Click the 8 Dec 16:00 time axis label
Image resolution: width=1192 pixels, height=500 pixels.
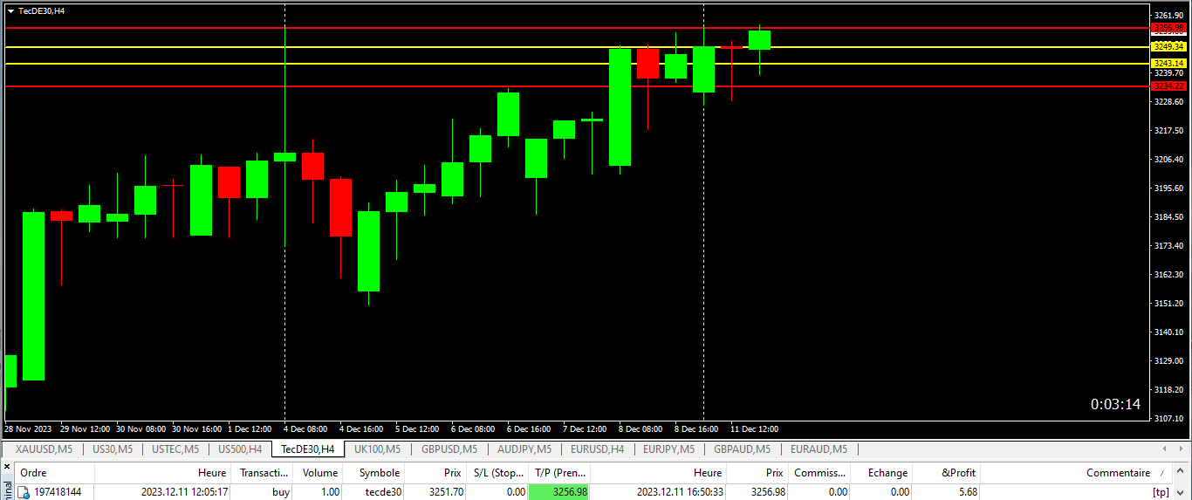(696, 429)
